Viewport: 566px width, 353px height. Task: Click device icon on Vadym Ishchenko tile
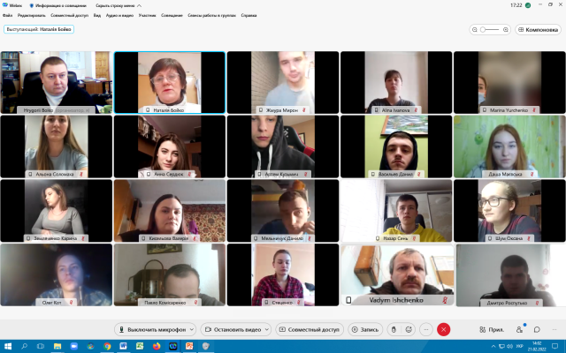click(348, 300)
